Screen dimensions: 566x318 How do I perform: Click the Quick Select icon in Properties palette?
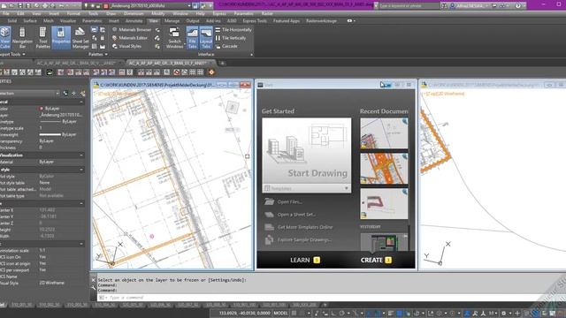pyautogui.click(x=82, y=94)
